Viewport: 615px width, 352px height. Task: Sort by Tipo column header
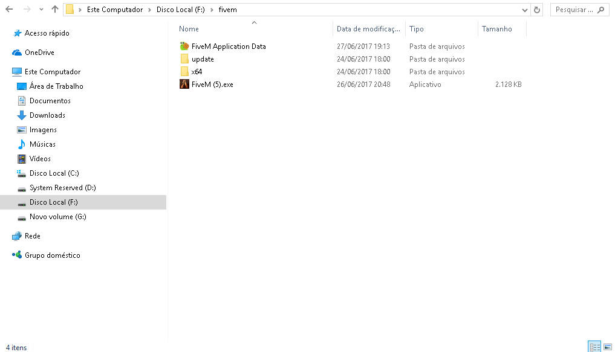pyautogui.click(x=416, y=28)
